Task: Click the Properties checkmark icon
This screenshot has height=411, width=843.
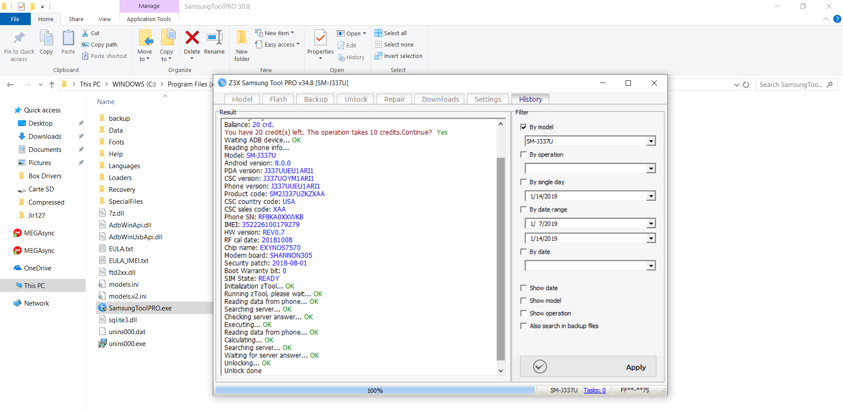Action: pos(321,38)
